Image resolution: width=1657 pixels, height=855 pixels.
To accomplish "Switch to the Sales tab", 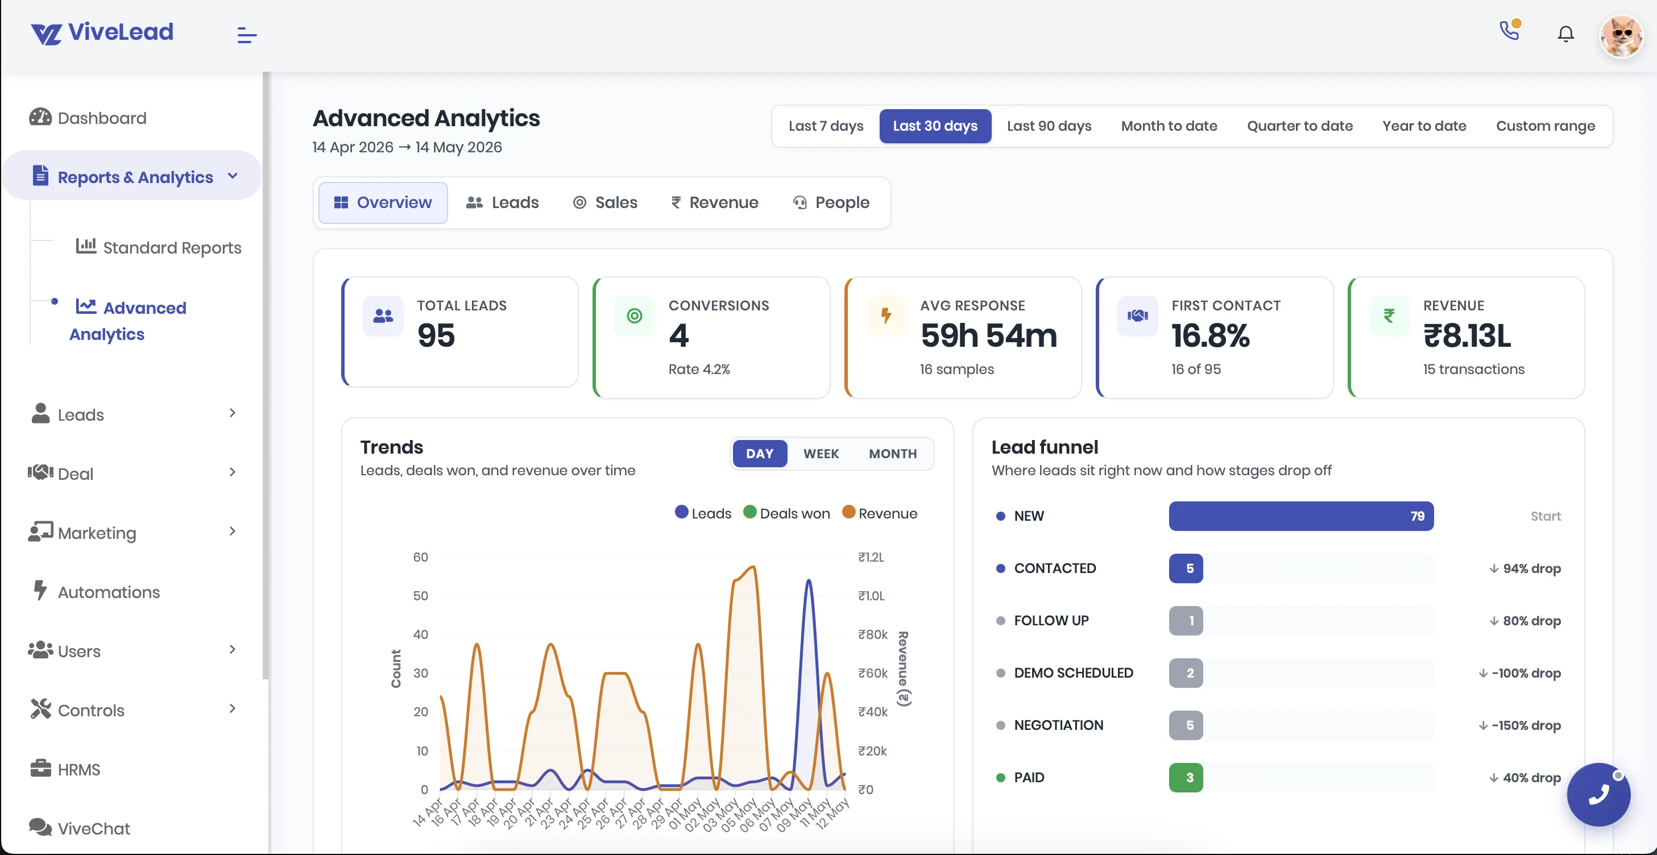I will pos(604,202).
